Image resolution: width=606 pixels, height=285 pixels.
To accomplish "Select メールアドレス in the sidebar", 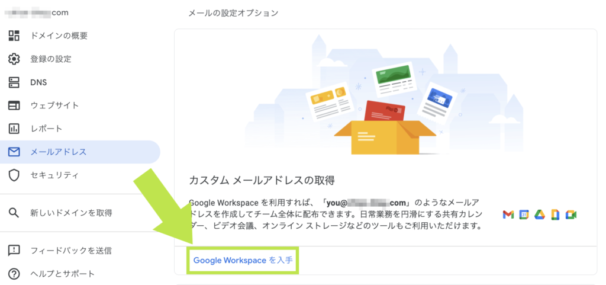I will point(80,152).
